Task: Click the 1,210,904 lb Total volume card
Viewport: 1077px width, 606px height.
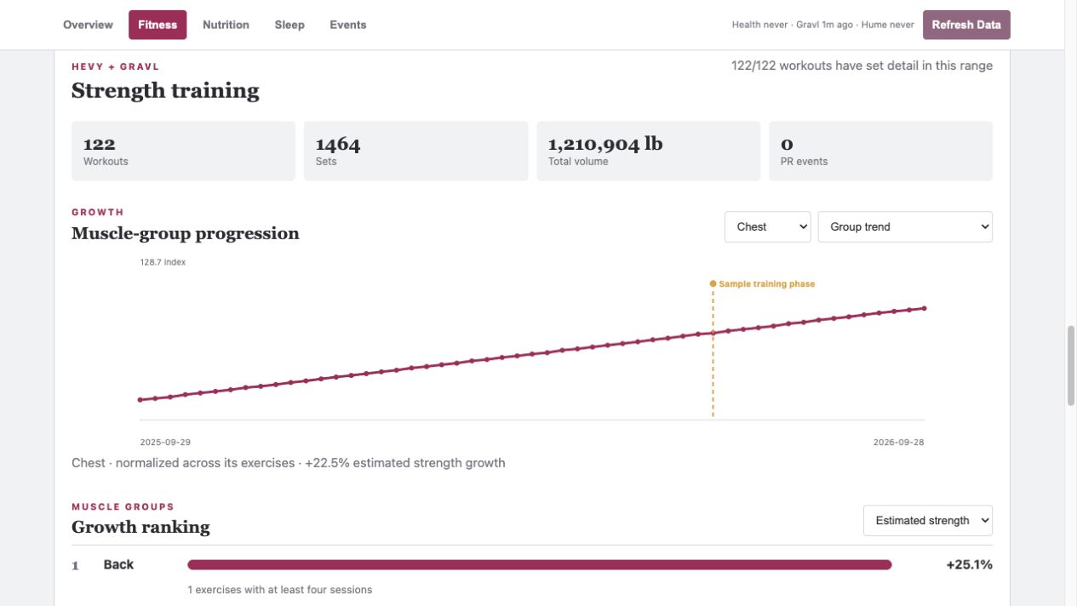Action: click(x=648, y=151)
